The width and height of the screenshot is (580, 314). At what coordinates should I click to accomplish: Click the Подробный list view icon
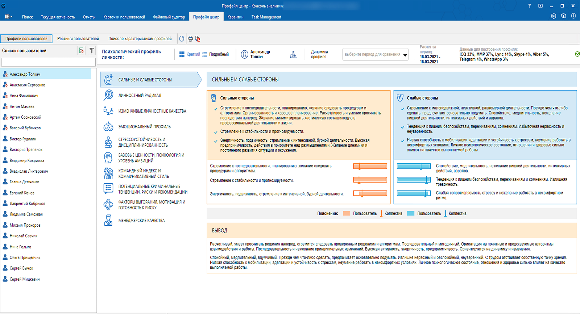pos(204,54)
